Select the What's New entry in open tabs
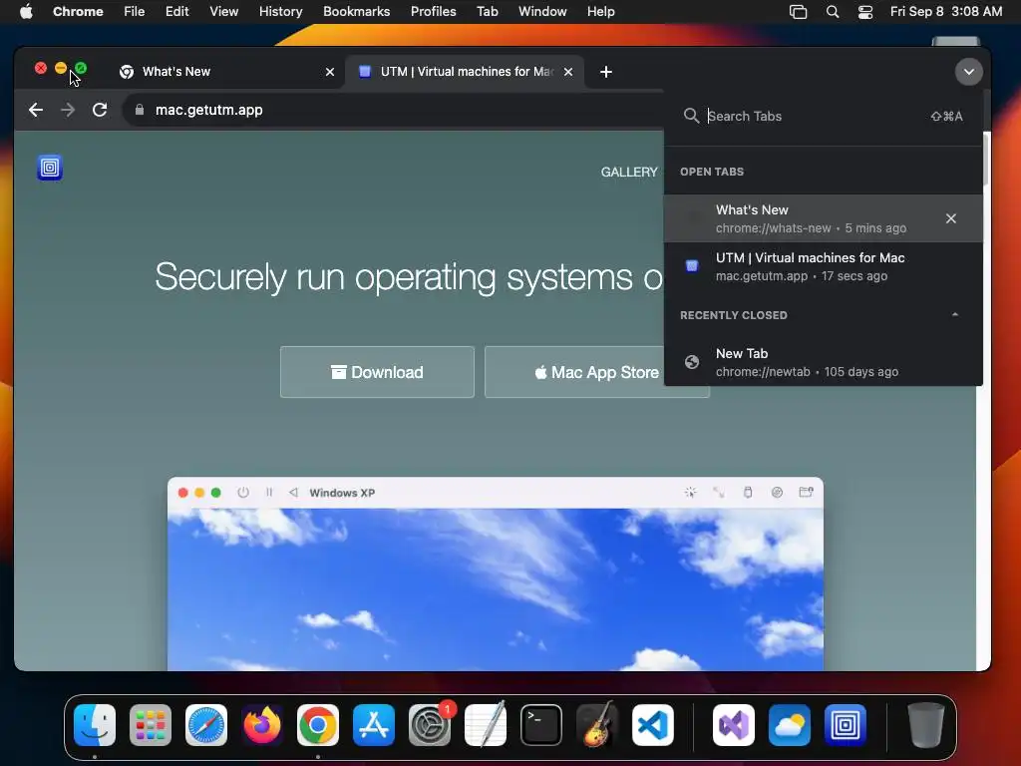The image size is (1021, 766). 823,218
